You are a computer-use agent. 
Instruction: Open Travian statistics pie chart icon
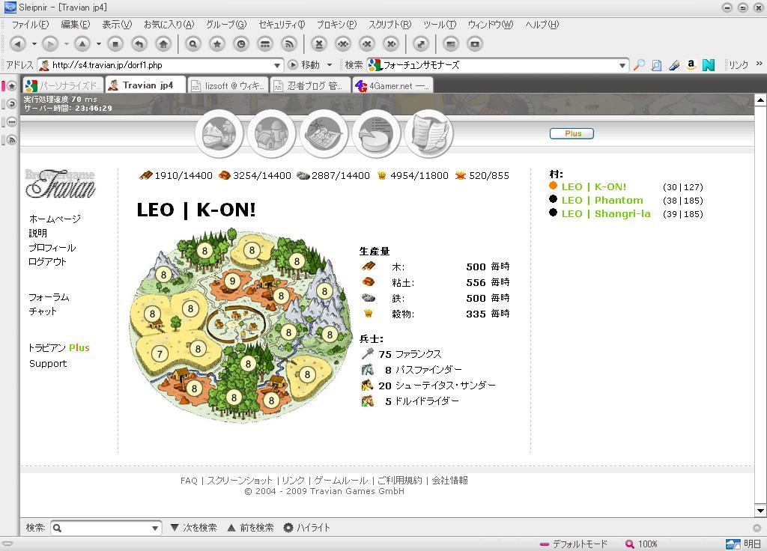click(x=376, y=133)
